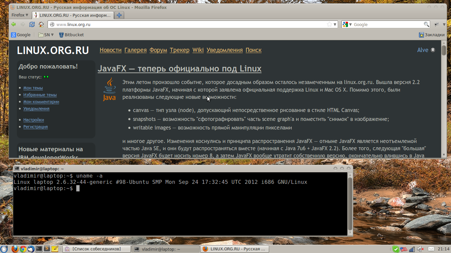Open the start menu at the panel's left edge
Viewport: 451px width, 253px height.
tap(4, 249)
